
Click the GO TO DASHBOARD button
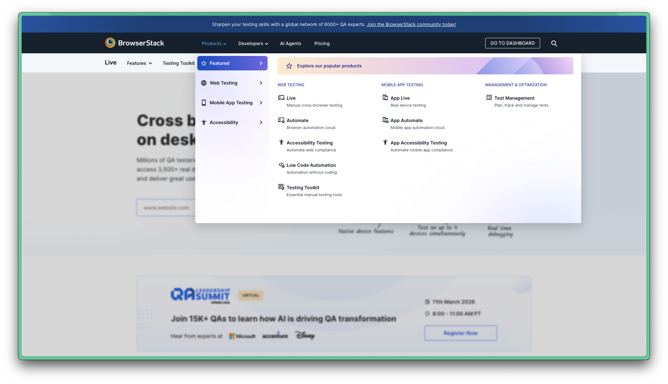click(512, 43)
